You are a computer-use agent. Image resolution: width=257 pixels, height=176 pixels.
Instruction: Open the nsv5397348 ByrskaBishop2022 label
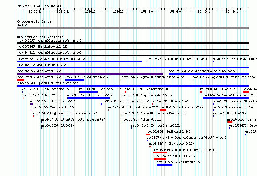click(x=147, y=95)
